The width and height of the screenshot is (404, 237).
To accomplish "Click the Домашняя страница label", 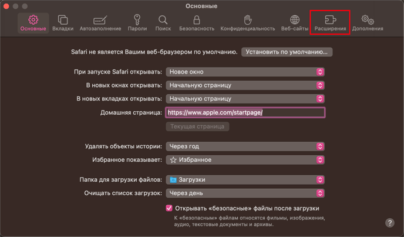I will (x=131, y=112).
